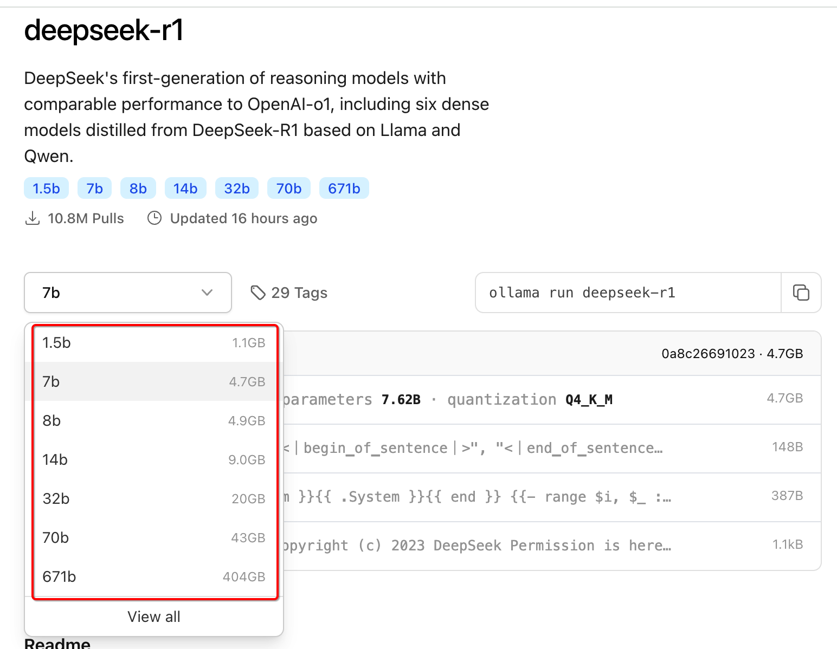Click the deepseek-r1 page title
This screenshot has height=649, width=837.
[x=104, y=30]
